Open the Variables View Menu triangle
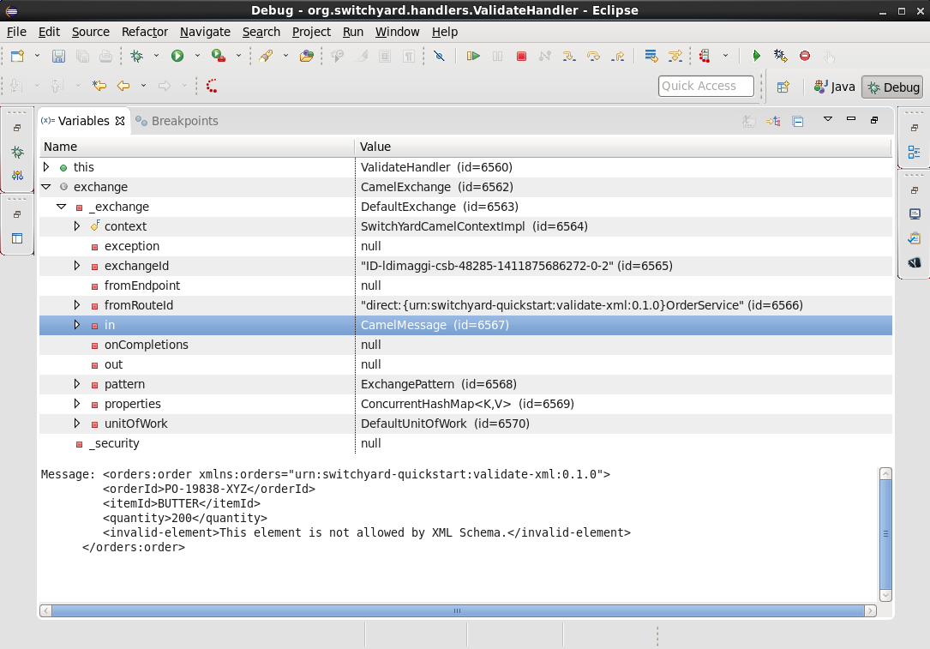The width and height of the screenshot is (930, 649). [x=827, y=119]
